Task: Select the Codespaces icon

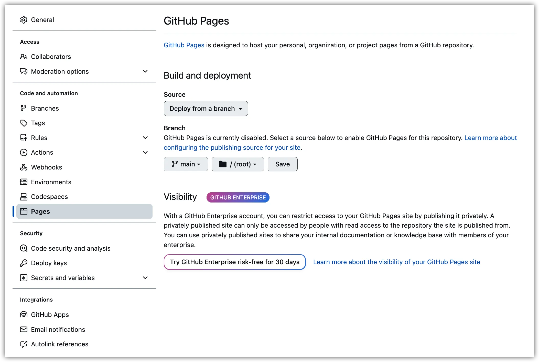Action: click(24, 197)
